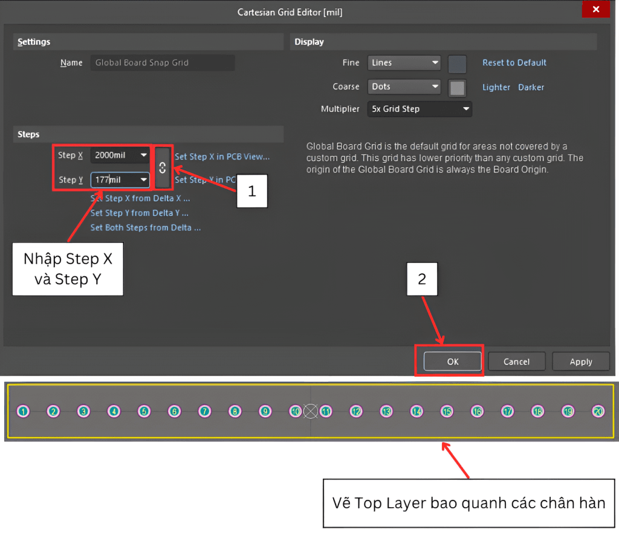The height and width of the screenshot is (535, 619).
Task: Click Set Step Y from Delta Y link
Action: 139,213
